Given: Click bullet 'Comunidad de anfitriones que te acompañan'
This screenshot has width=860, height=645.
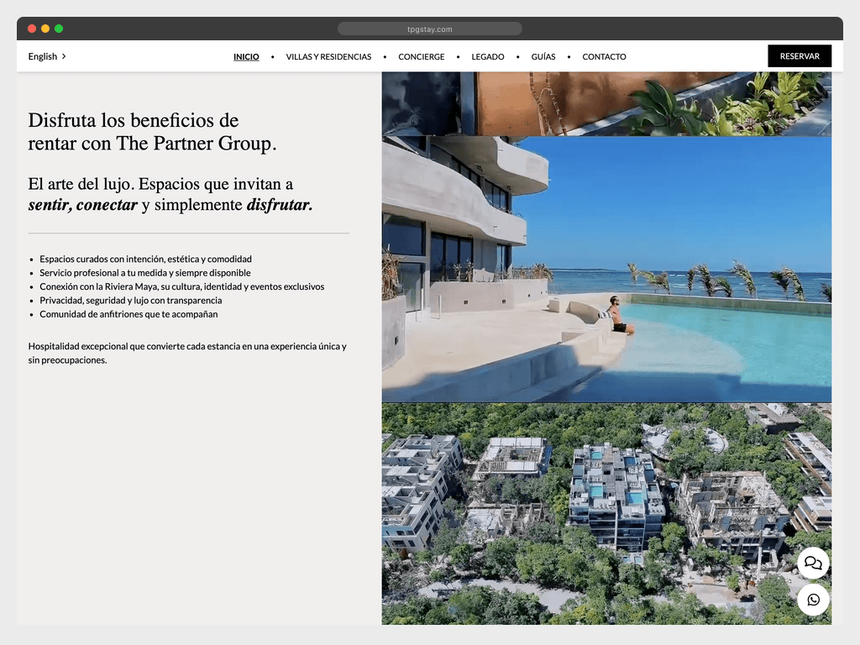Looking at the screenshot, I should tap(128, 314).
